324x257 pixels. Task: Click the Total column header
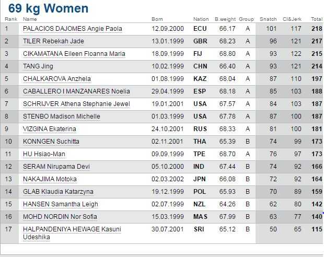click(317, 19)
